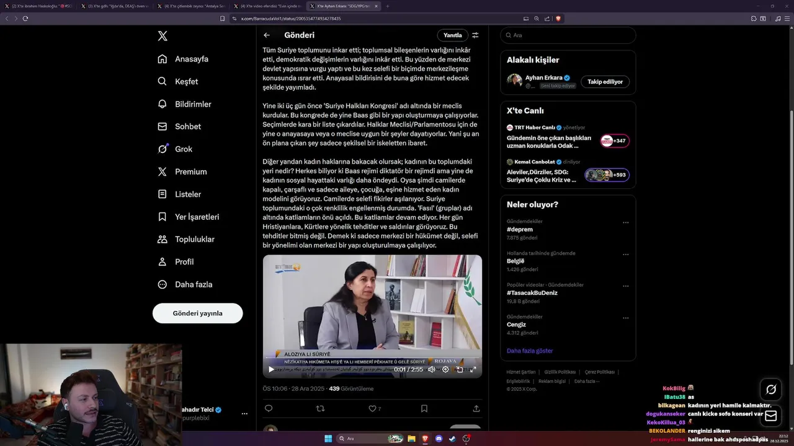Open Gizlilik Politikası footer link

560,372
